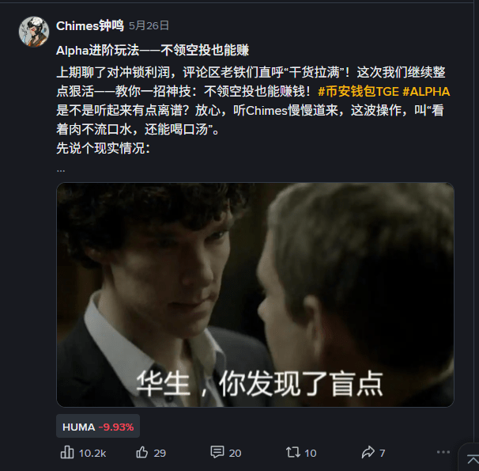Share the post with arrow icon
The height and width of the screenshot is (471, 479).
tap(368, 452)
